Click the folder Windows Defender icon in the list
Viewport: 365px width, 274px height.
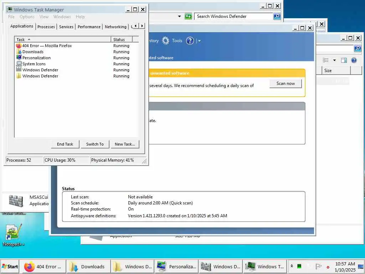(19, 76)
